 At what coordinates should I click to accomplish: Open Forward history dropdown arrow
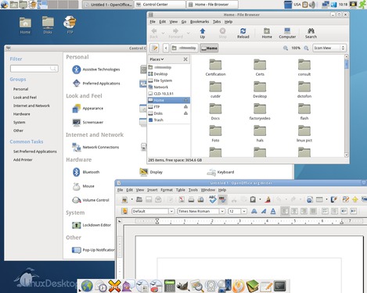coord(188,34)
